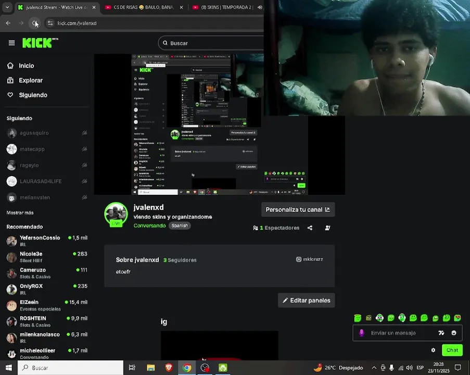Open followed channel LAURASAD4LIFE
The width and height of the screenshot is (470, 375).
point(47,181)
